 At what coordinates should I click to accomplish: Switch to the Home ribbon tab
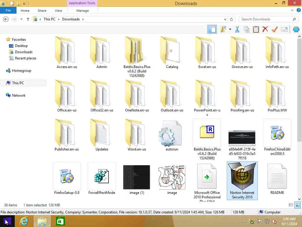pos(25,11)
